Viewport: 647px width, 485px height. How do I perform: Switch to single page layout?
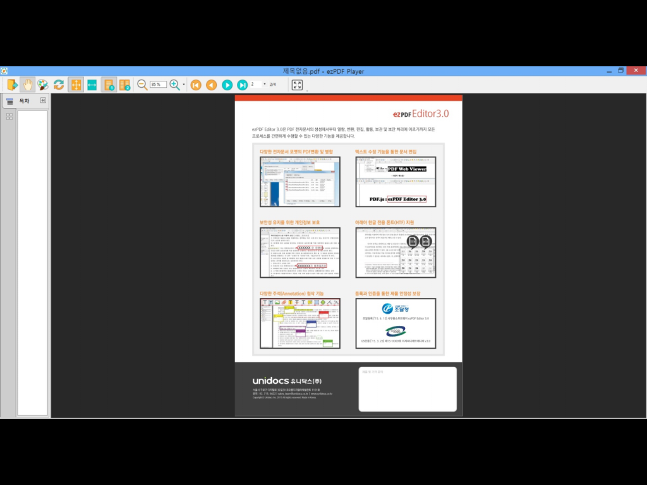[109, 85]
